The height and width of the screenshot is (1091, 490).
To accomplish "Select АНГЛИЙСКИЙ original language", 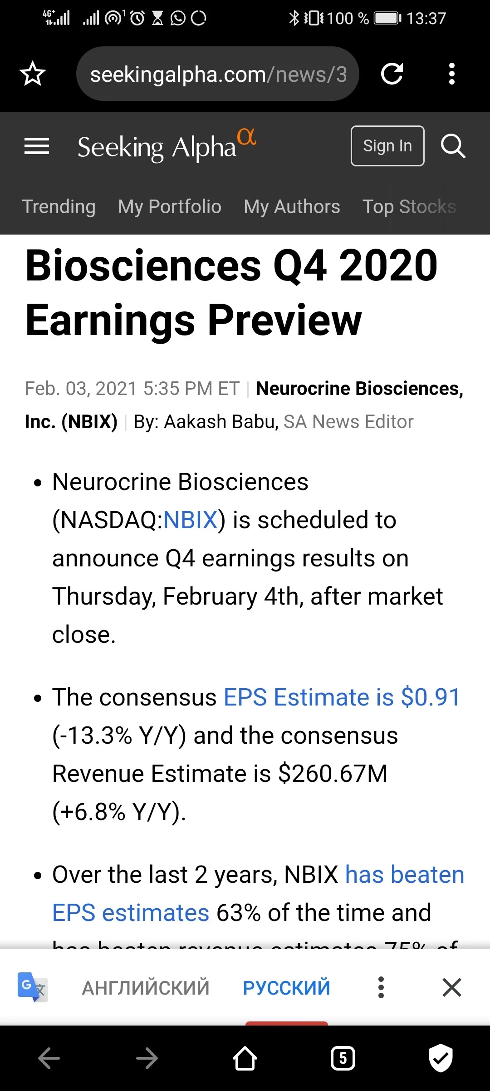I will [x=146, y=987].
